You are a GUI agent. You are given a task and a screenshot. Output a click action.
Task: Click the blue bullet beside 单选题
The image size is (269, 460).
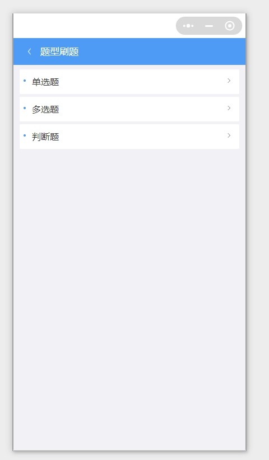point(25,81)
